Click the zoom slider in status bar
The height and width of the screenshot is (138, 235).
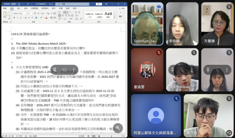click(x=112, y=136)
